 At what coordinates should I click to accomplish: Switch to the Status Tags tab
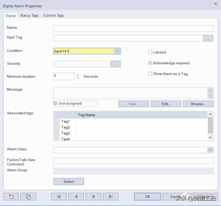29,15
